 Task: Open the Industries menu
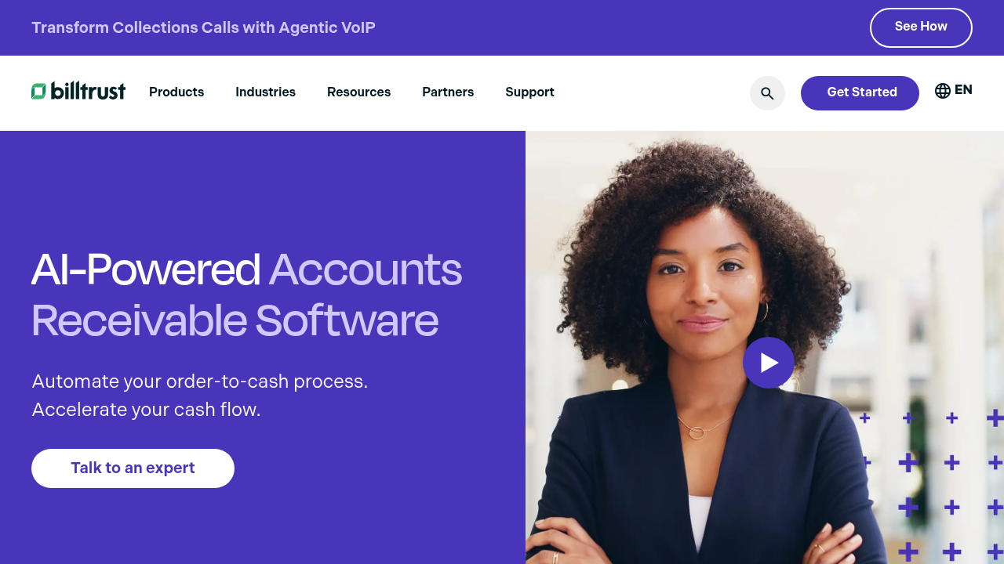[265, 92]
